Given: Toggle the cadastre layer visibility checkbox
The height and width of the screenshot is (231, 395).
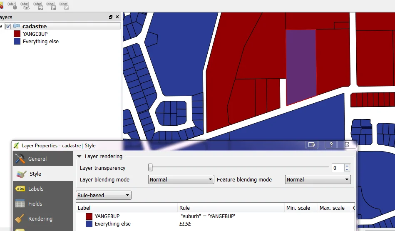Looking at the screenshot, I should 8,27.
